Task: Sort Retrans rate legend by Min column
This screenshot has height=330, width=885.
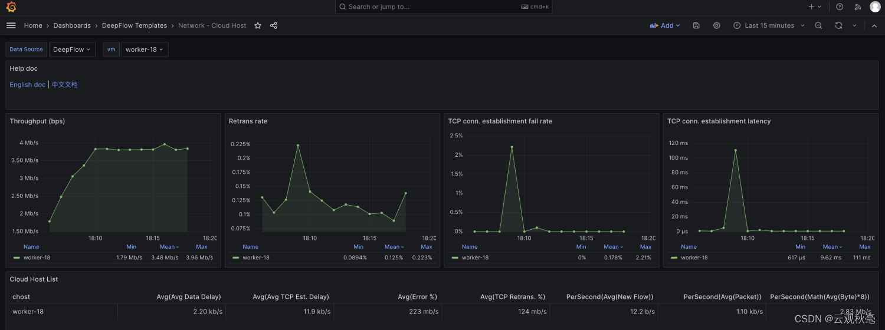Action: click(x=358, y=247)
